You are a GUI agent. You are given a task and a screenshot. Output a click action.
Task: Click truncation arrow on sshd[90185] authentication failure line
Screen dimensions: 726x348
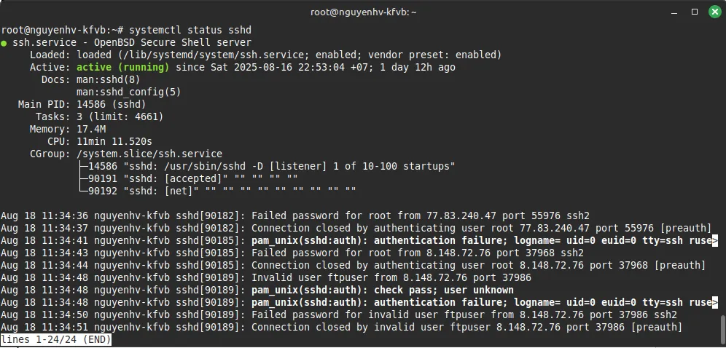click(x=715, y=240)
